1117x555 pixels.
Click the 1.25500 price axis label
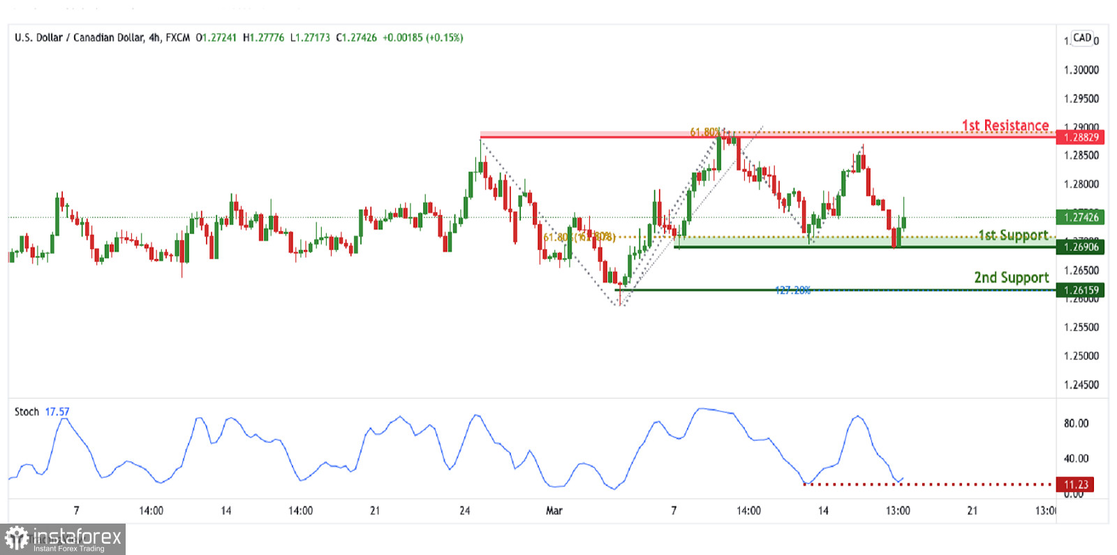(1081, 327)
